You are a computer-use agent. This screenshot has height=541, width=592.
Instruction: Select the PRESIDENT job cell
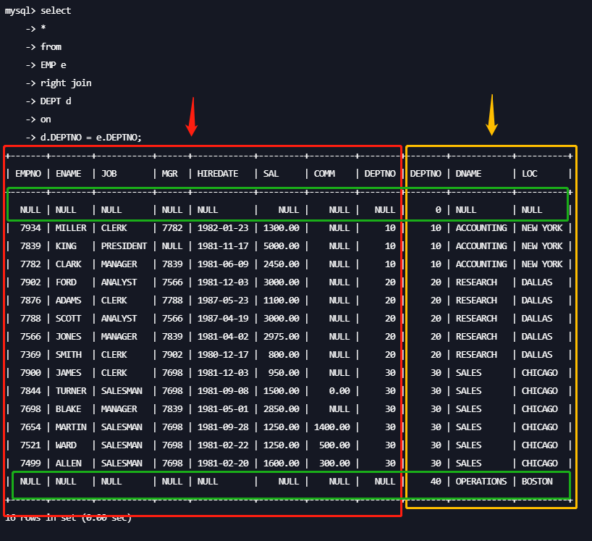coord(124,246)
